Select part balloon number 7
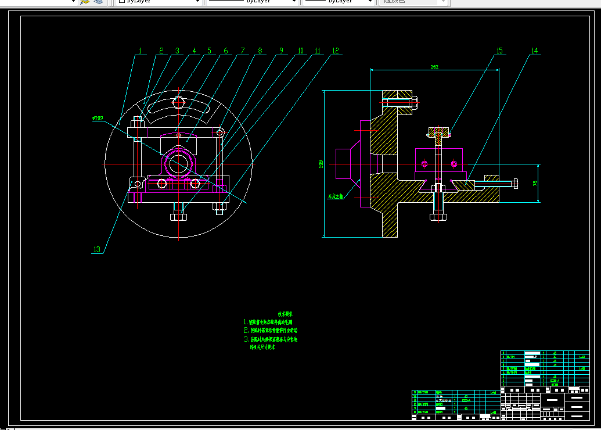Screen dimensions: 601x430 (243, 51)
